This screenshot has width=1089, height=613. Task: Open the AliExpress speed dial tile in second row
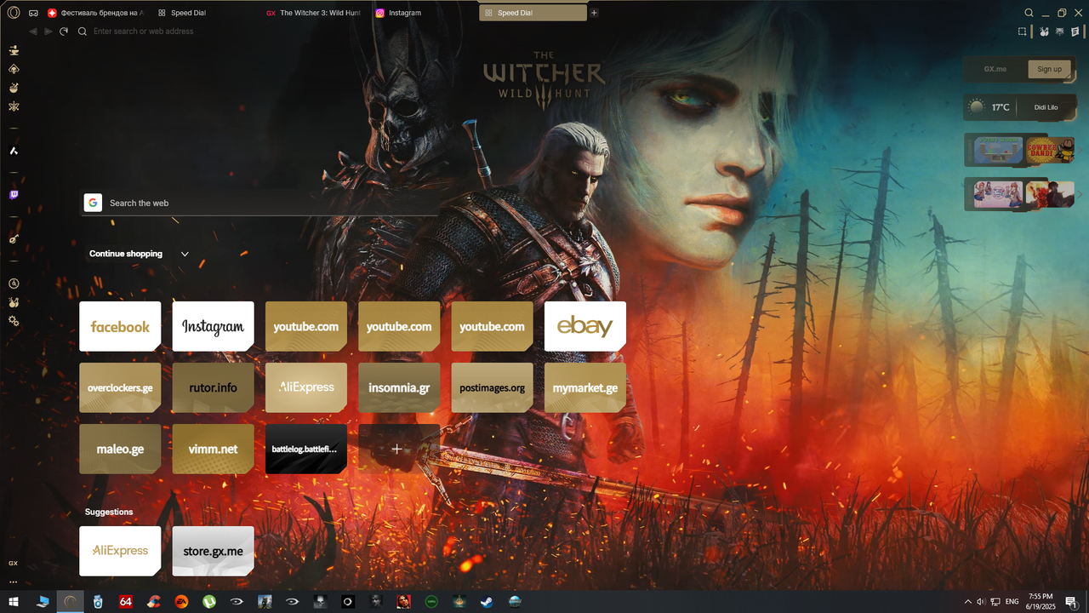tap(306, 387)
